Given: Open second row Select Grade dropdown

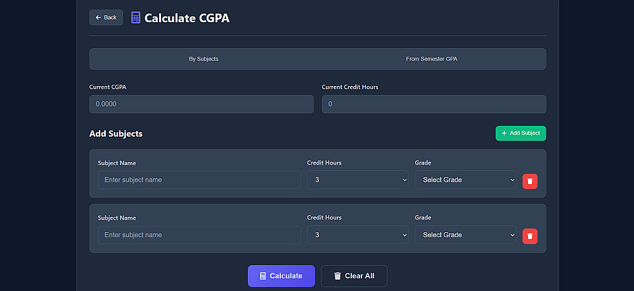Looking at the screenshot, I should click(465, 235).
